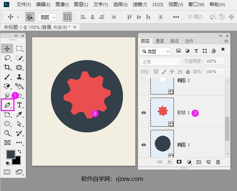Activate the Horizontal Type tool

tap(19, 105)
